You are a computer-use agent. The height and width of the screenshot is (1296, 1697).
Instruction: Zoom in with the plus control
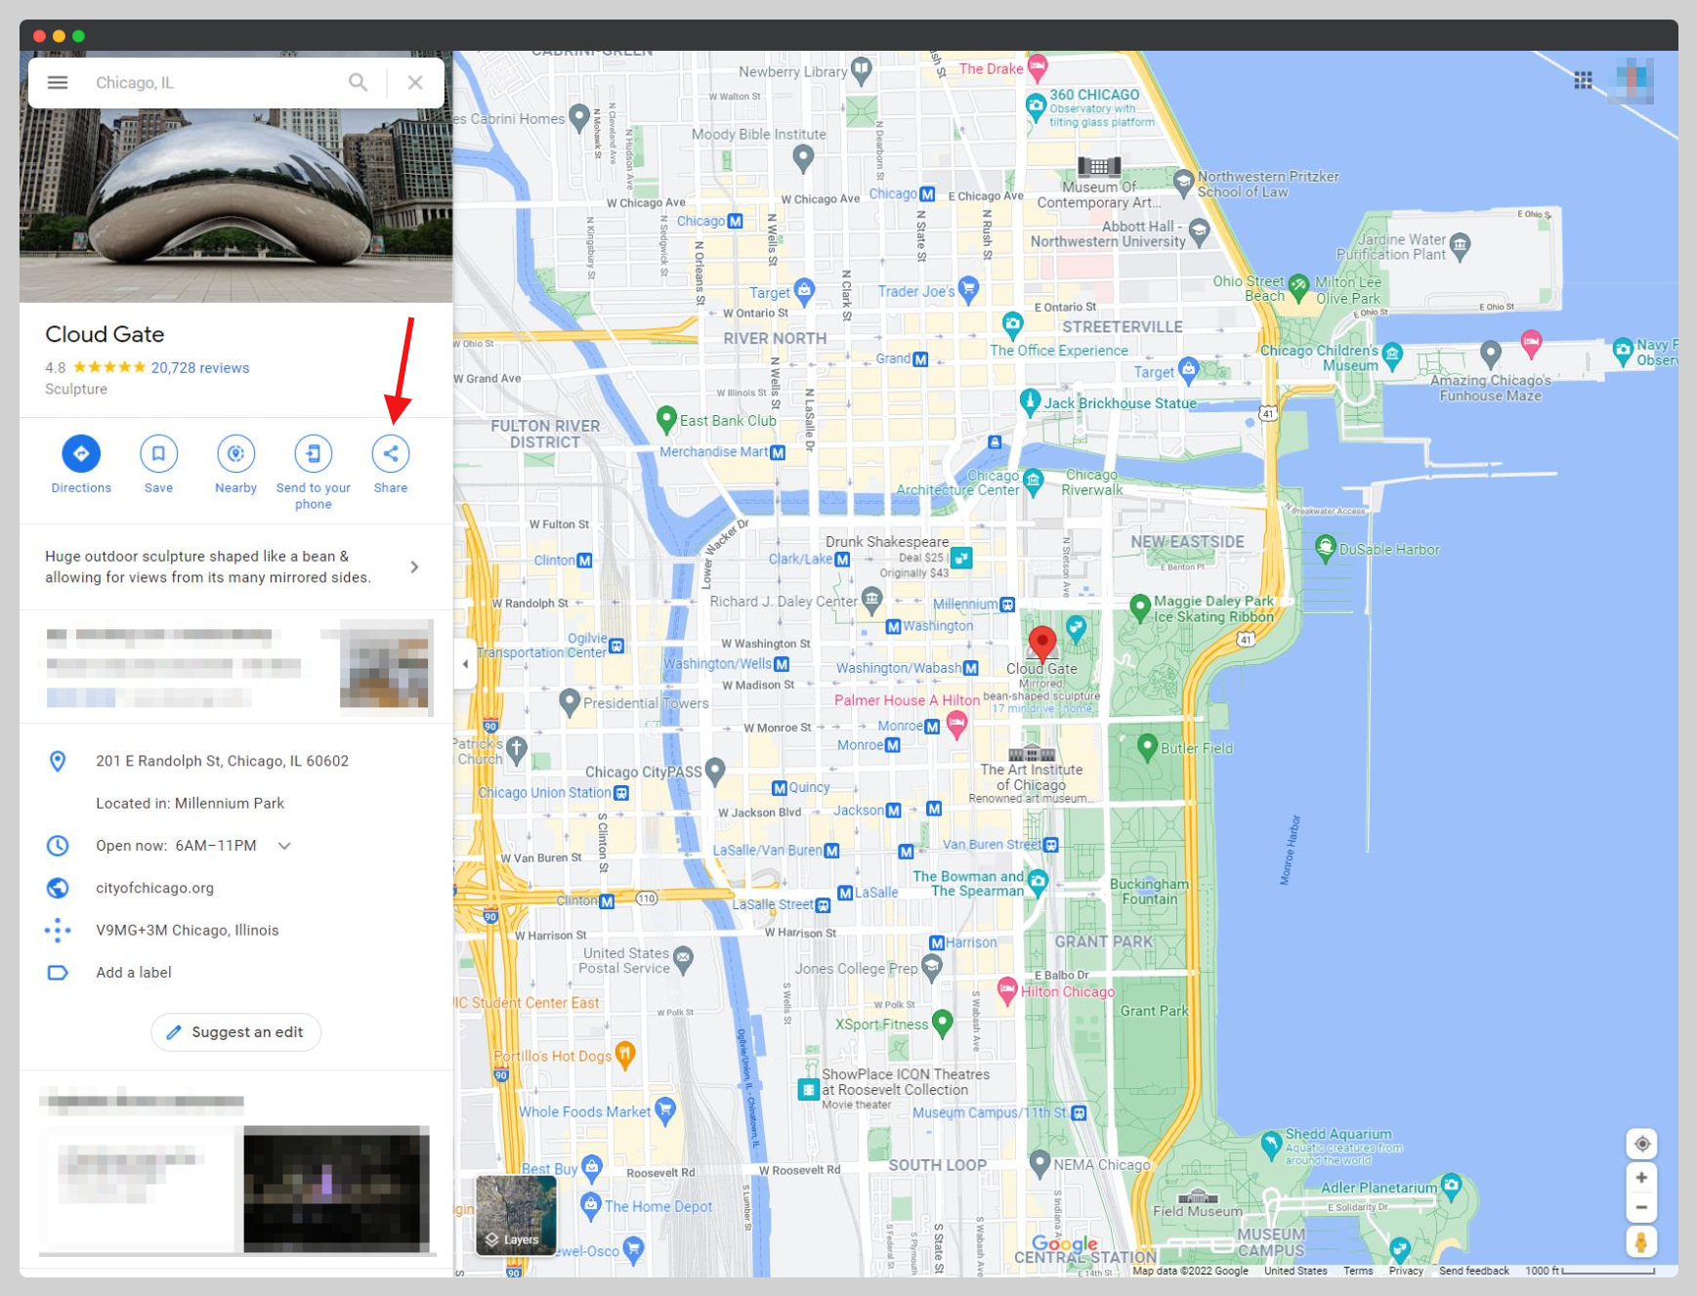pyautogui.click(x=1641, y=1177)
